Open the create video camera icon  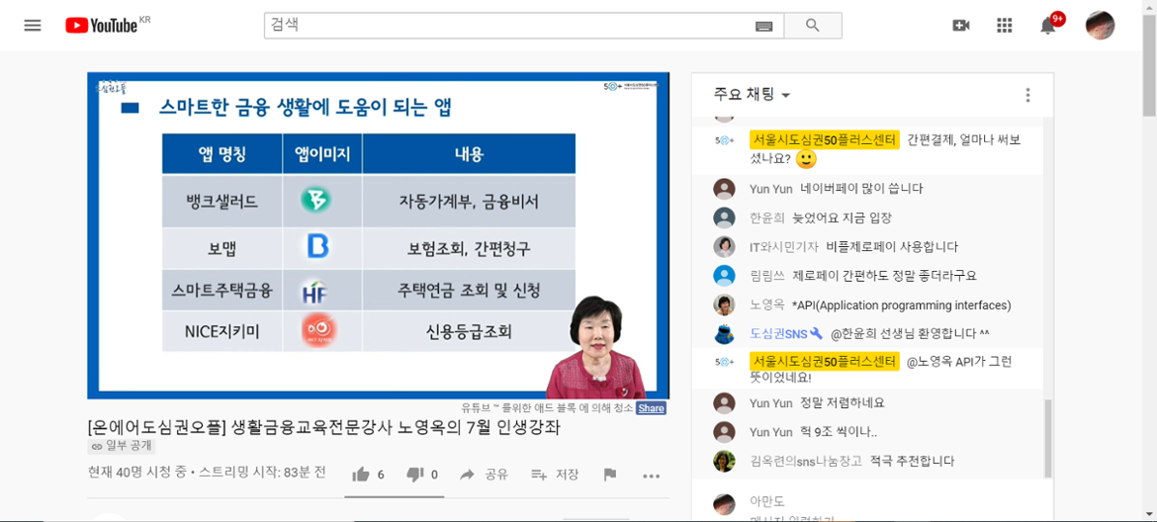(x=960, y=26)
